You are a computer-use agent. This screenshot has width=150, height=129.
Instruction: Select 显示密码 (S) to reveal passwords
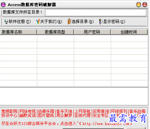click(112, 22)
